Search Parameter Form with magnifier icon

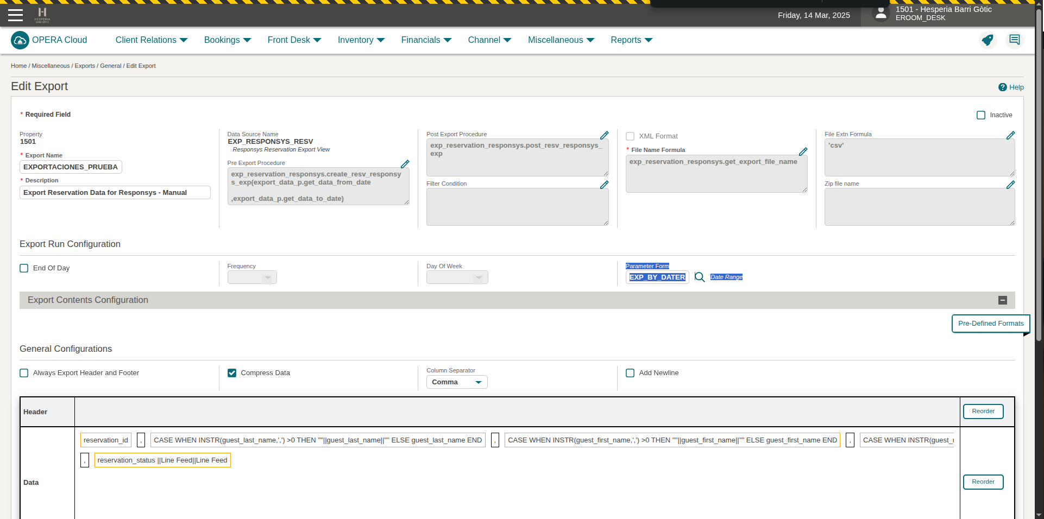(x=700, y=277)
